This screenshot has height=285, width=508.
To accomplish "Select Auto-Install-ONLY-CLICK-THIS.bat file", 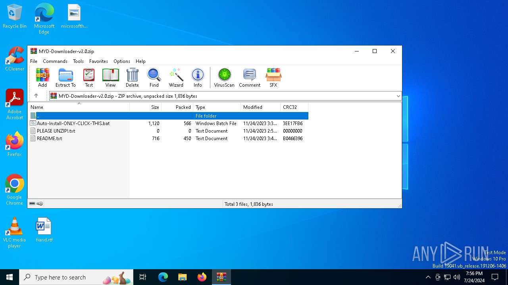I will pyautogui.click(x=73, y=123).
